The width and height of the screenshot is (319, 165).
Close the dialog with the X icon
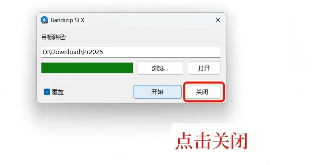point(218,20)
